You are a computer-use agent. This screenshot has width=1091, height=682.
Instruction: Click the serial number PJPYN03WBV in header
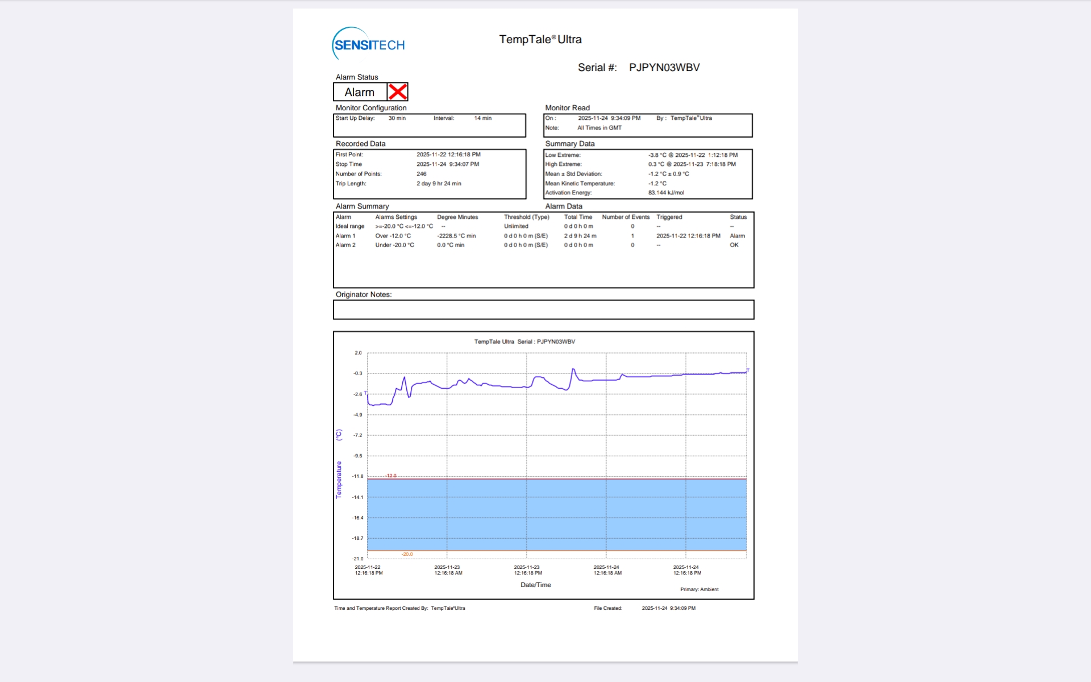(x=664, y=68)
